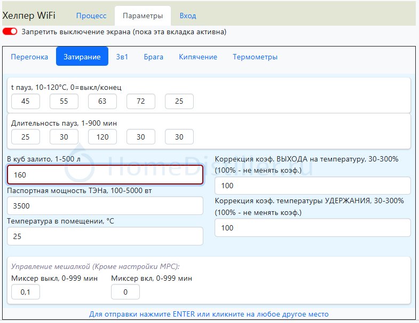Edit fourth pause duration field 30
Screen dimensions: 419x323
141,137
